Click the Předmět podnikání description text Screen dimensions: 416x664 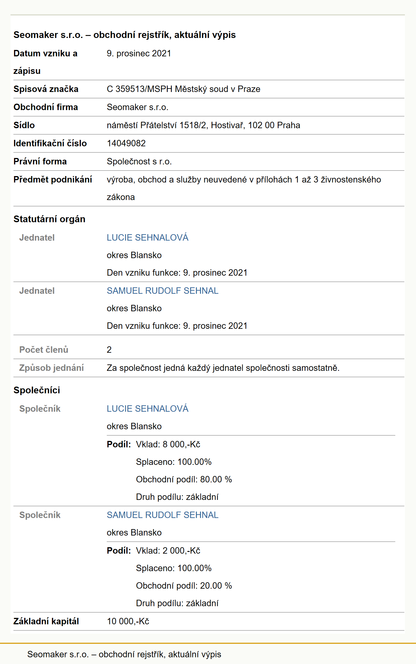(x=244, y=188)
